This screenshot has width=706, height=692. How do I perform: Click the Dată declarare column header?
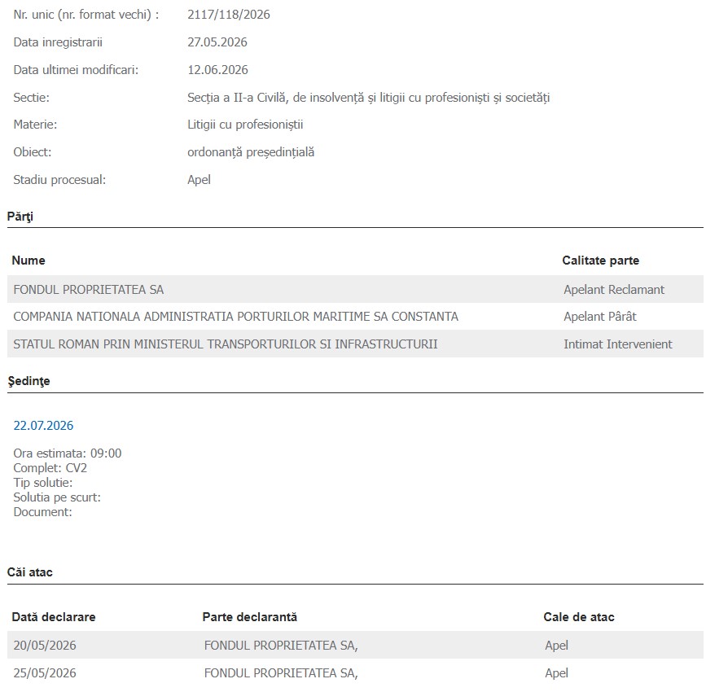pyautogui.click(x=54, y=617)
